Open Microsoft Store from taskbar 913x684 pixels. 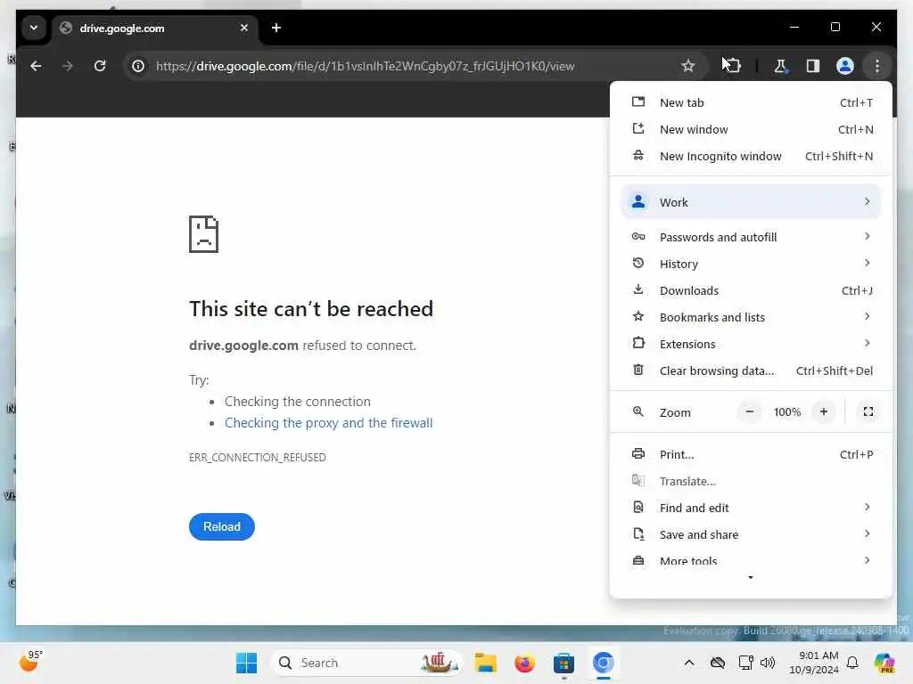pyautogui.click(x=563, y=663)
